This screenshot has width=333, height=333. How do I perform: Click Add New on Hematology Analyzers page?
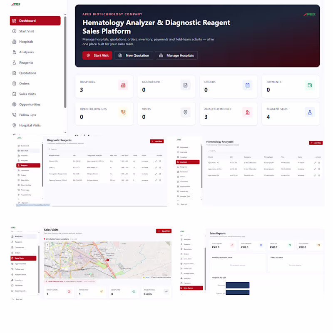pos(316,143)
